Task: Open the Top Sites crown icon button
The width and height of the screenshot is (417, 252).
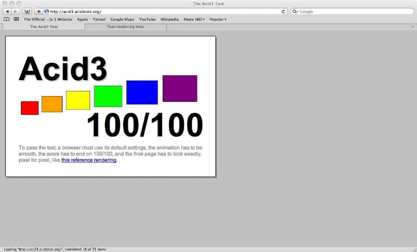Action: [x=27, y=11]
